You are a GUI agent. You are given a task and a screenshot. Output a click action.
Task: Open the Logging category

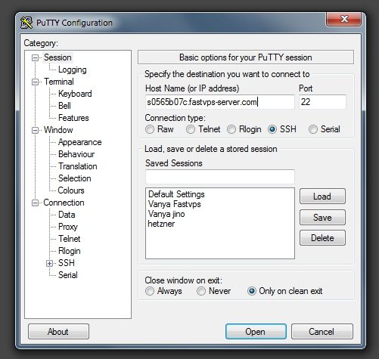point(73,70)
